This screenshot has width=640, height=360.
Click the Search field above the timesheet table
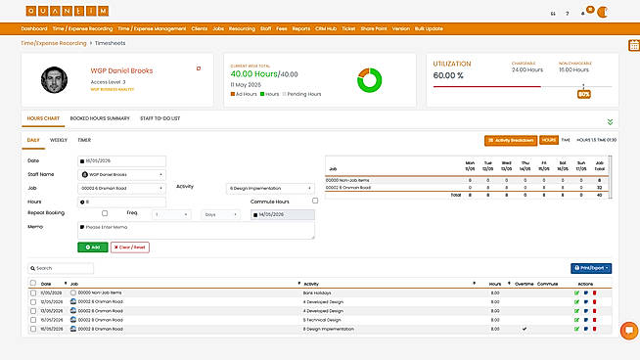(x=61, y=268)
